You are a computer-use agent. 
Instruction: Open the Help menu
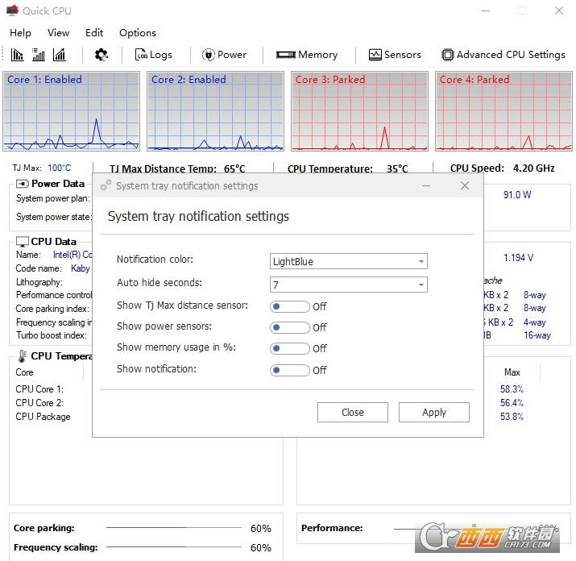(x=21, y=33)
